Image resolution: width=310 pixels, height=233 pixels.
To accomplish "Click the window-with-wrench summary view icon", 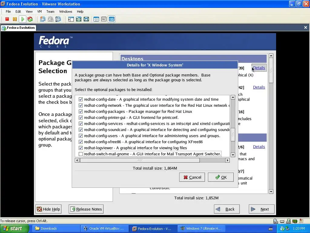I will [96, 19].
